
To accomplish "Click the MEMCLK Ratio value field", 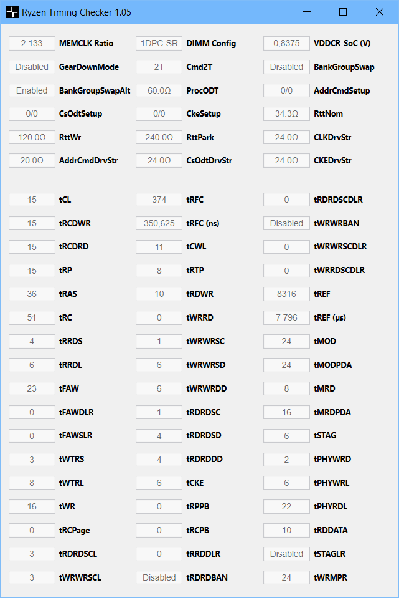I will (x=32, y=43).
